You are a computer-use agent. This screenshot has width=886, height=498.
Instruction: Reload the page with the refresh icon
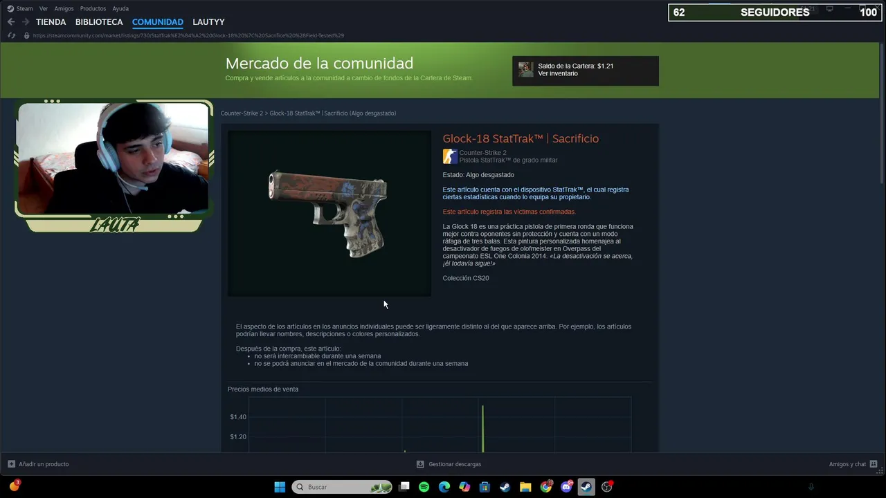click(11, 35)
